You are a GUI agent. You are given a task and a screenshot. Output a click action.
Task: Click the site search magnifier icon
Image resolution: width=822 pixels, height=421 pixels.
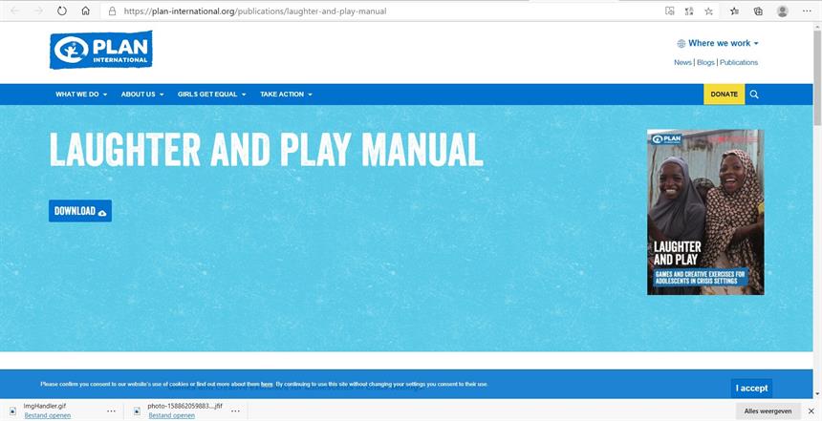(x=754, y=95)
